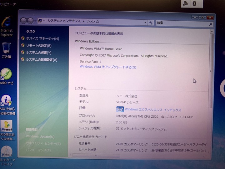Open リモートの設定(R) task link
This screenshot has width=225, height=169.
click(x=39, y=46)
